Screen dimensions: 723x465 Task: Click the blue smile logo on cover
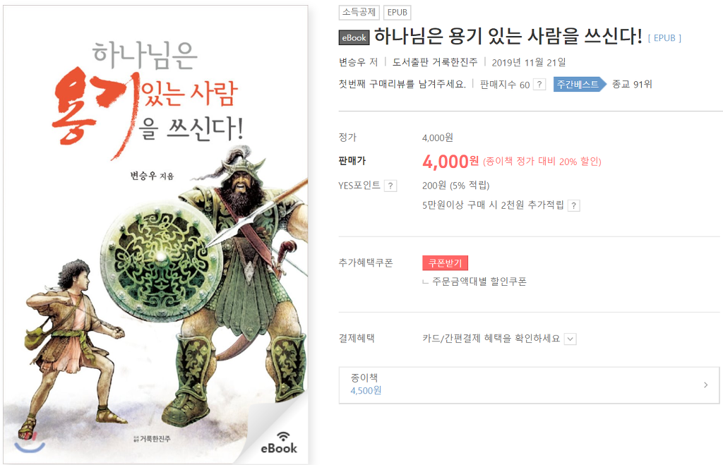point(30,444)
